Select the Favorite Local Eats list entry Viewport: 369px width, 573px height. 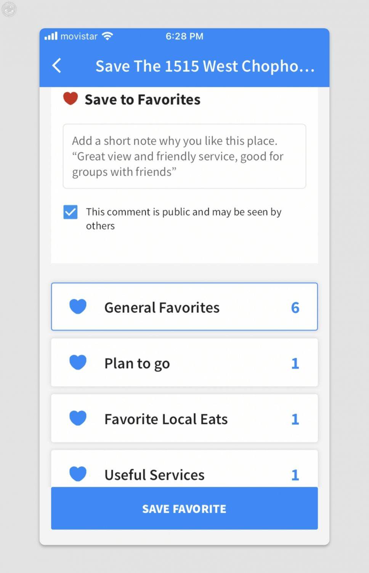tap(184, 418)
